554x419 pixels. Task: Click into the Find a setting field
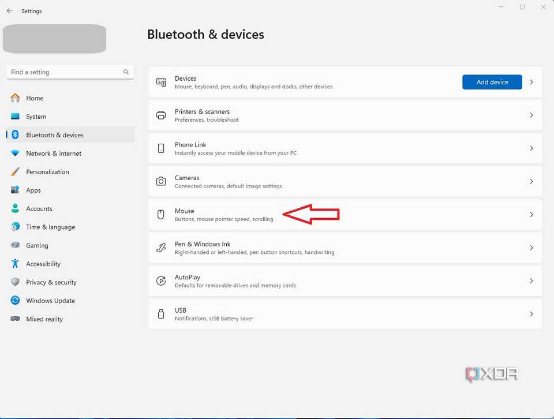coord(70,72)
